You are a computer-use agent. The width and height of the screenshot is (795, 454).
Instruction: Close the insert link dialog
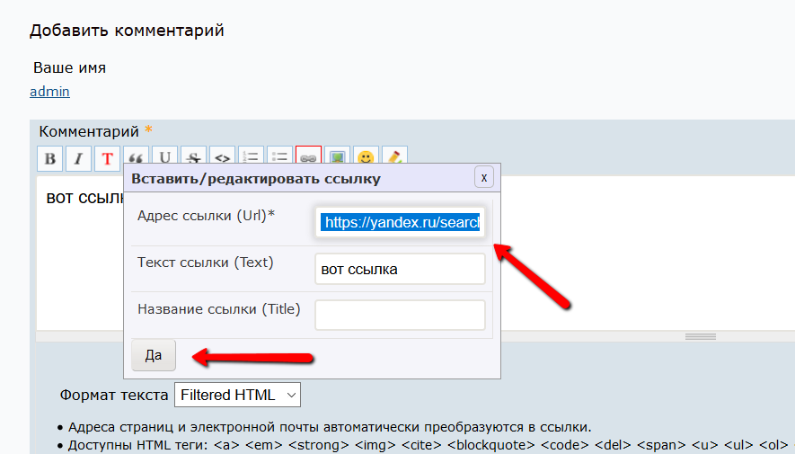click(483, 177)
